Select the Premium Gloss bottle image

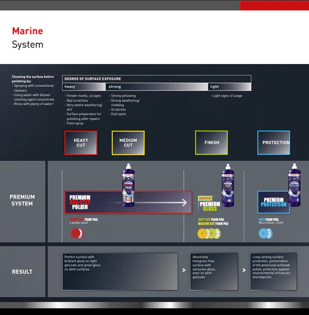[x=228, y=185]
